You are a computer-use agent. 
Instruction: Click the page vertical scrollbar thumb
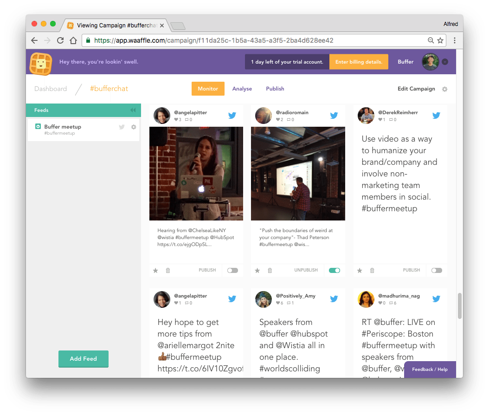coord(460,306)
